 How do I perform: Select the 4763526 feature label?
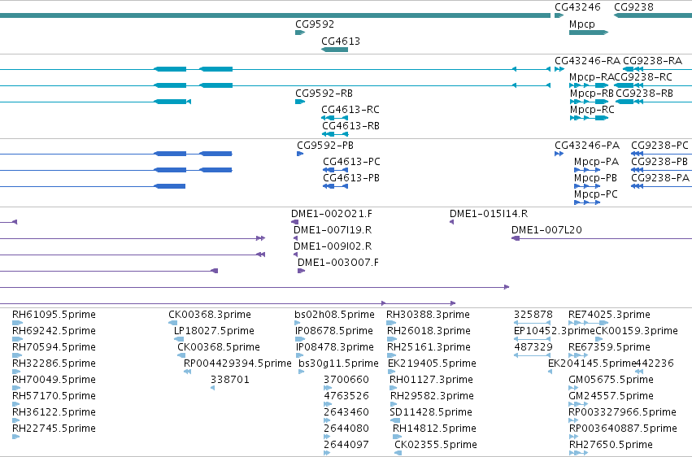(x=346, y=396)
